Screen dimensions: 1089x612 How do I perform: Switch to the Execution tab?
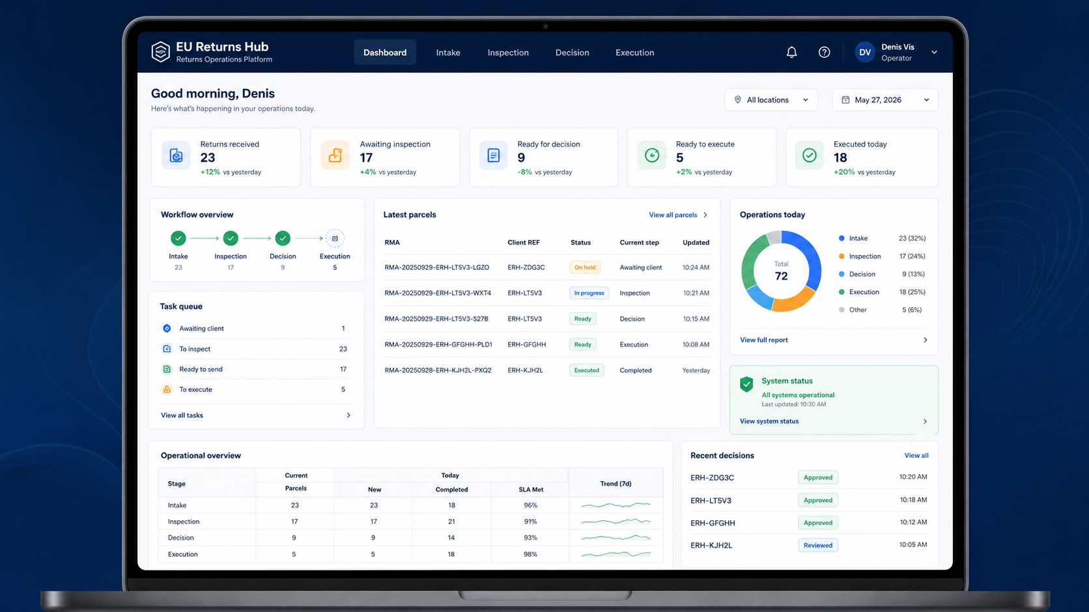pyautogui.click(x=634, y=52)
